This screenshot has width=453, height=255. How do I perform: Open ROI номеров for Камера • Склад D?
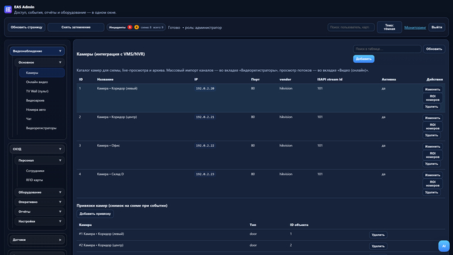tap(432, 184)
